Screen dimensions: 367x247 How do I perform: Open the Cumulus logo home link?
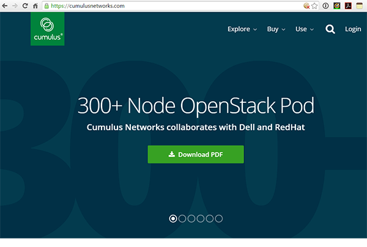(48, 29)
